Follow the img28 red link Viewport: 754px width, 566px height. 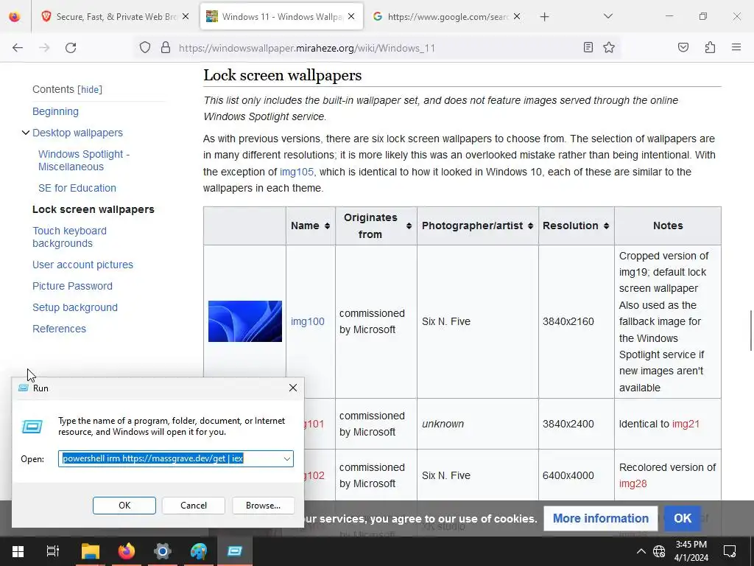click(x=633, y=483)
